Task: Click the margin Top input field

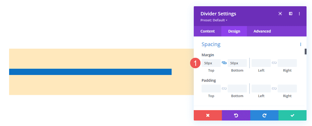Action: tap(211, 63)
